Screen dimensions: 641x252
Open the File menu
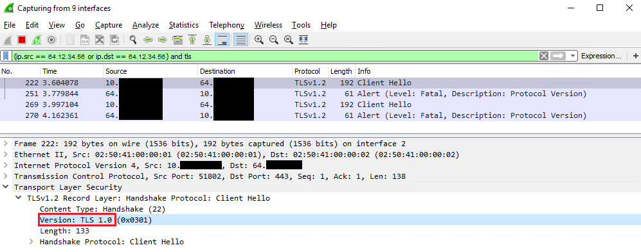[10, 25]
